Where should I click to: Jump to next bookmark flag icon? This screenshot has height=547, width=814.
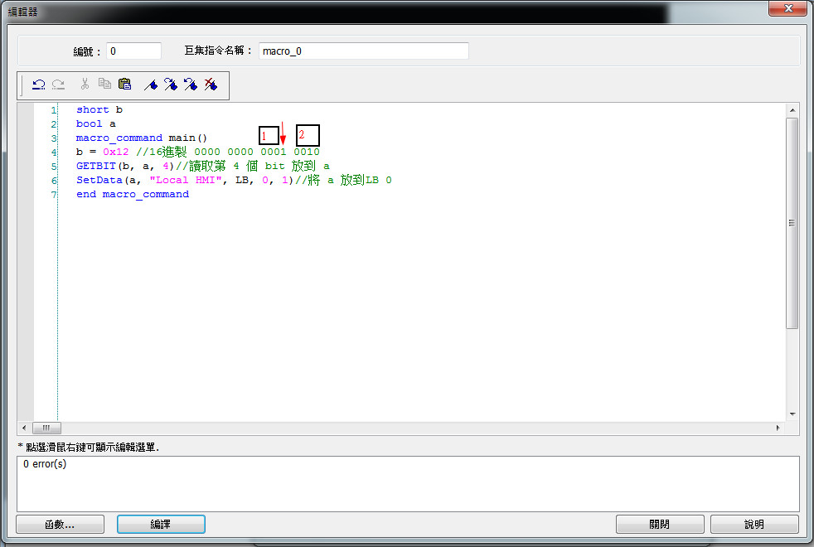170,85
